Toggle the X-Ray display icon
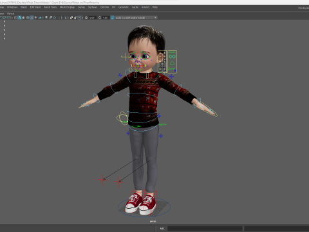 [71, 17]
